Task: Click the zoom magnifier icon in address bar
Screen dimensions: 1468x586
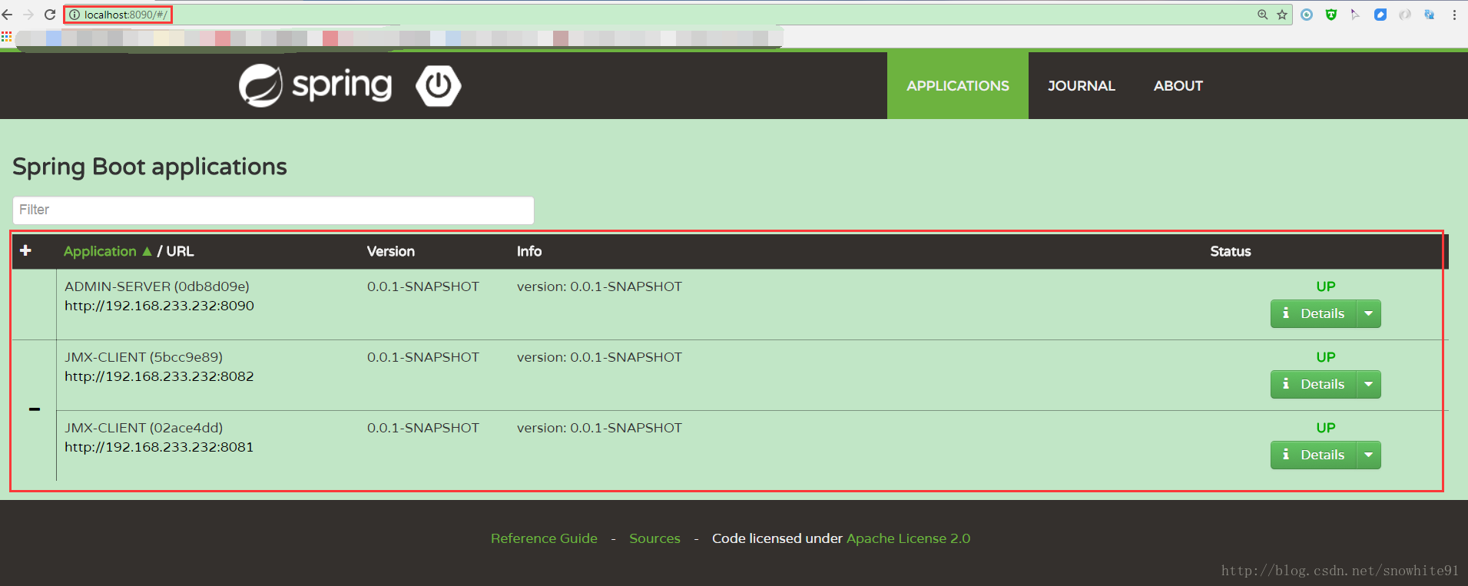Action: 1262,15
